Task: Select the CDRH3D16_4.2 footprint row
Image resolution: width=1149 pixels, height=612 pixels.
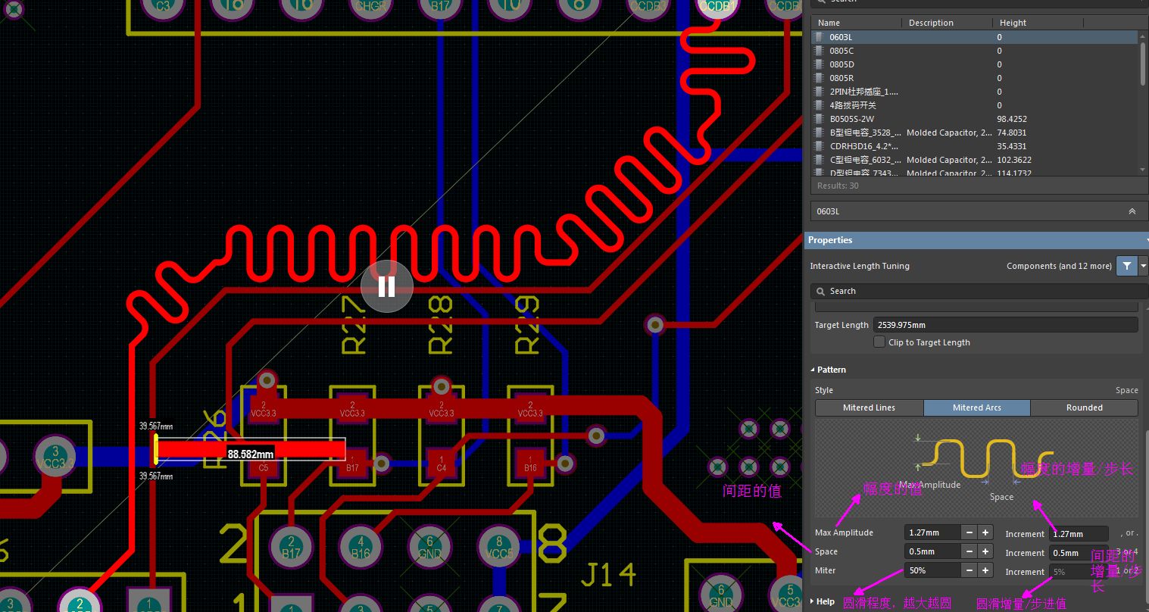Action: [974, 146]
